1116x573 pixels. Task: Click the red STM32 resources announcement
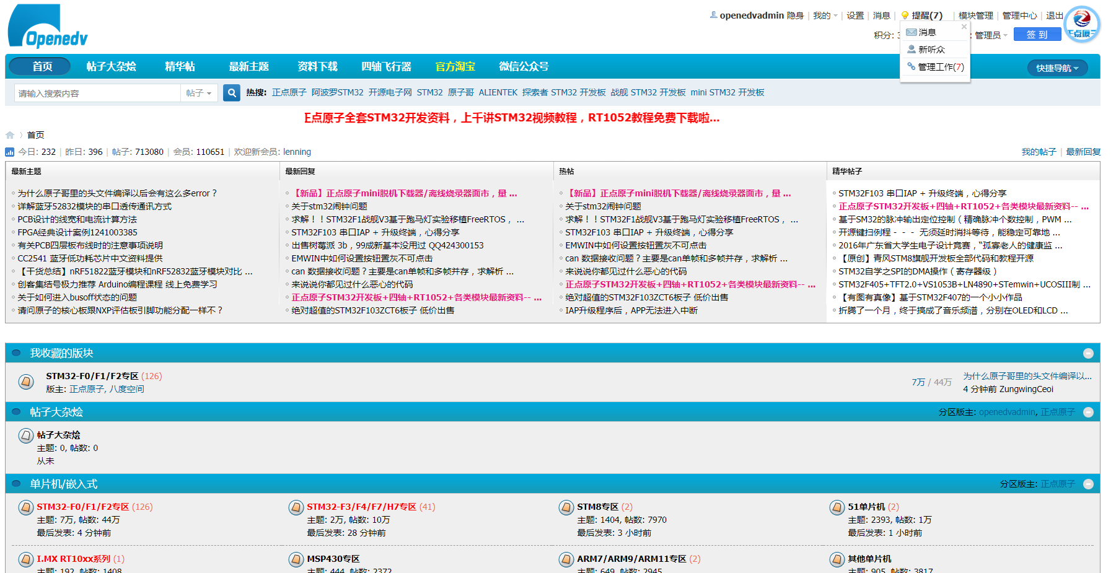511,118
